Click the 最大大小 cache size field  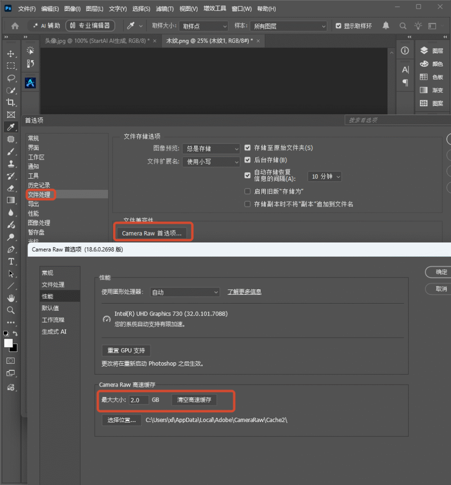point(139,400)
